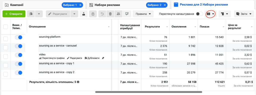This screenshot has width=256, height=95.
Task: Tick checkbox for copy 1 row
Action: tap(6, 66)
